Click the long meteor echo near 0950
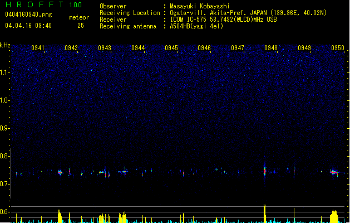 [334, 172]
